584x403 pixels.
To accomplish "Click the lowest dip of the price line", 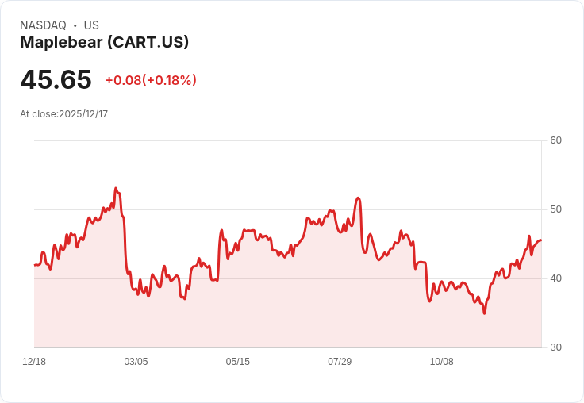I will [x=484, y=313].
